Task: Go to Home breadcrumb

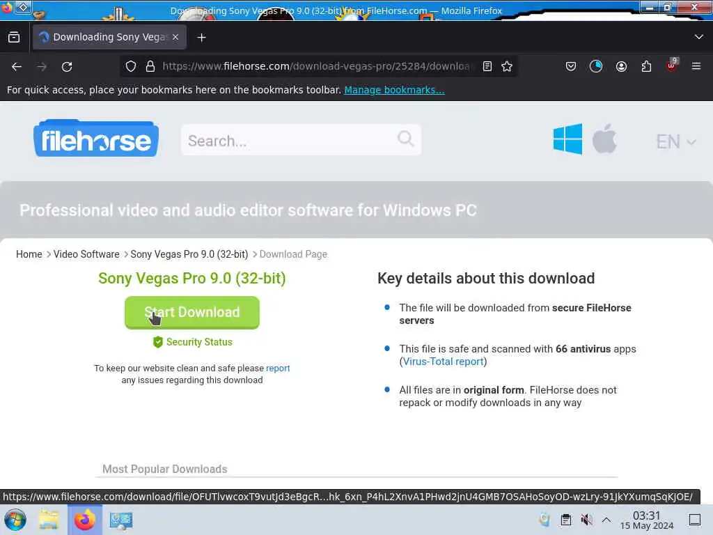Action: pos(29,254)
